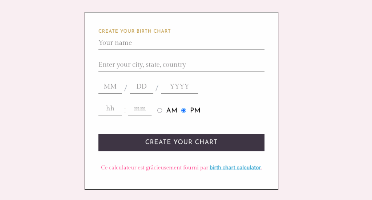The height and width of the screenshot is (200, 372).
Task: Focus the hh hour field
Action: tap(110, 109)
